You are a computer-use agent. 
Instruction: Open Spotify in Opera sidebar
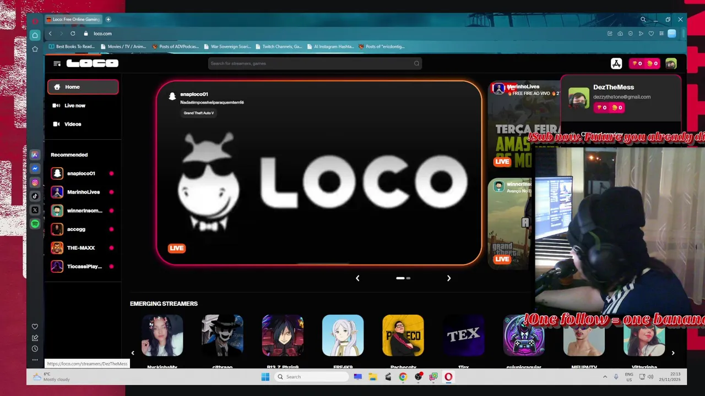point(35,224)
